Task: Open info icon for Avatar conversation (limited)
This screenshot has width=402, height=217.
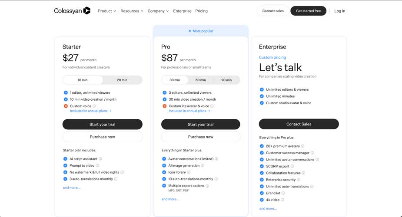Action: [216, 159]
